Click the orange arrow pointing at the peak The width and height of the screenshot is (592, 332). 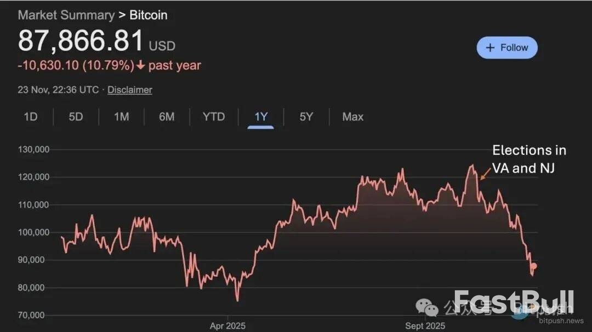click(485, 174)
